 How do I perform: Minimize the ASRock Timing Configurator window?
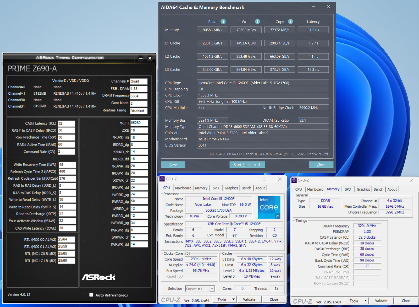pos(141,58)
